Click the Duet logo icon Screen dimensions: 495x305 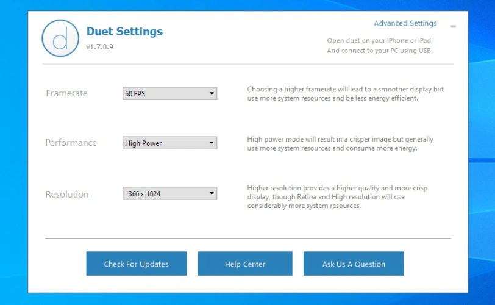[x=60, y=38]
